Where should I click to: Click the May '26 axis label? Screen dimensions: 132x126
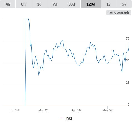pos(108,110)
